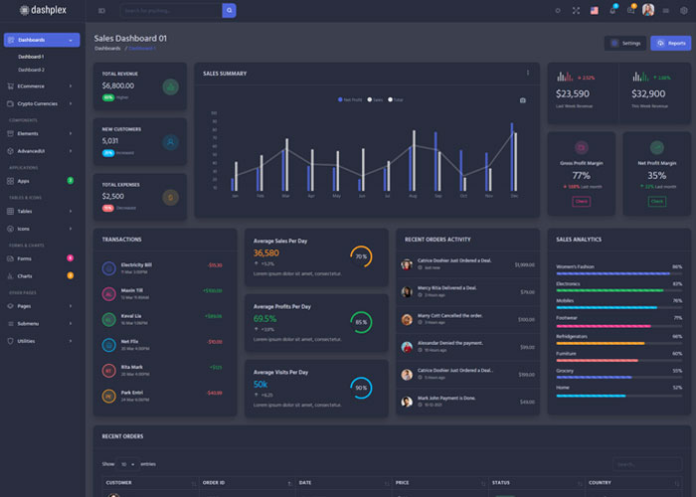696x497 pixels.
Task: Open the notifications bell
Action: click(x=611, y=10)
